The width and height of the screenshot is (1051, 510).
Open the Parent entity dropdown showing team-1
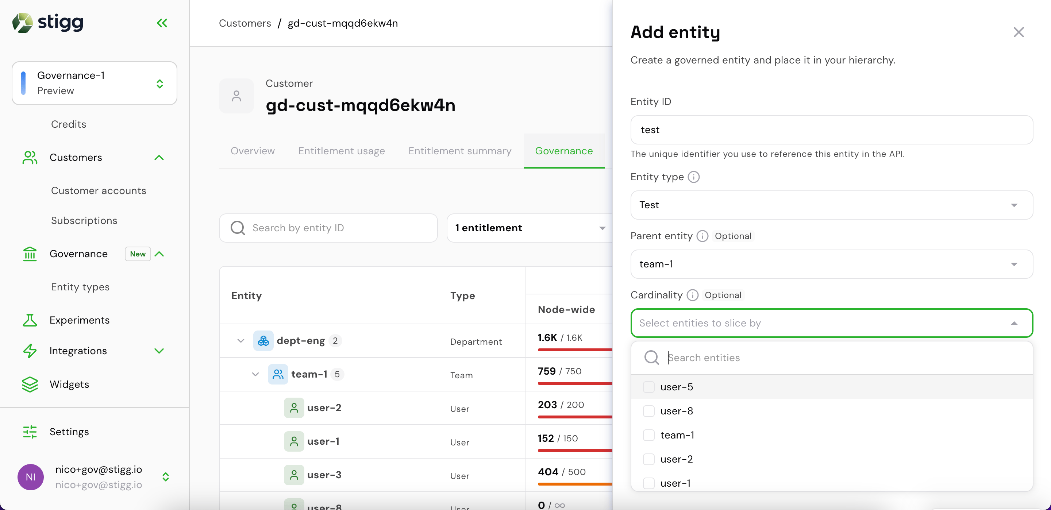(x=832, y=264)
